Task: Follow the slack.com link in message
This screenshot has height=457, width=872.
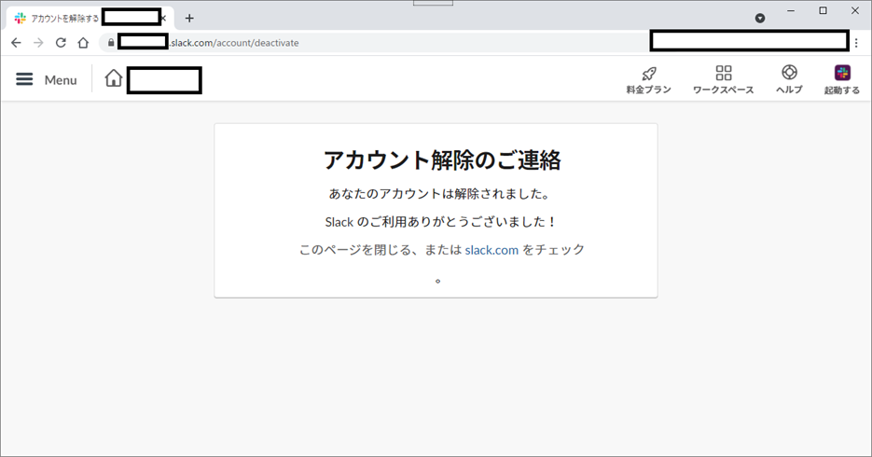Action: tap(491, 250)
